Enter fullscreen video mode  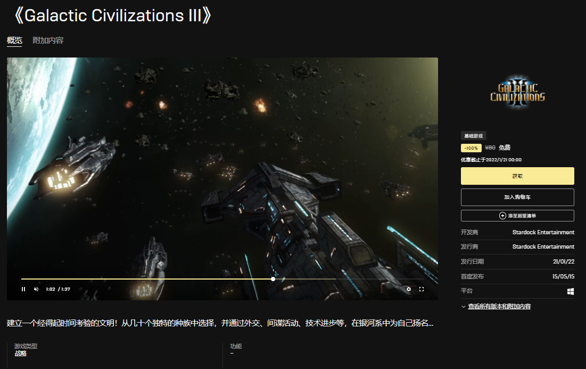click(x=422, y=289)
